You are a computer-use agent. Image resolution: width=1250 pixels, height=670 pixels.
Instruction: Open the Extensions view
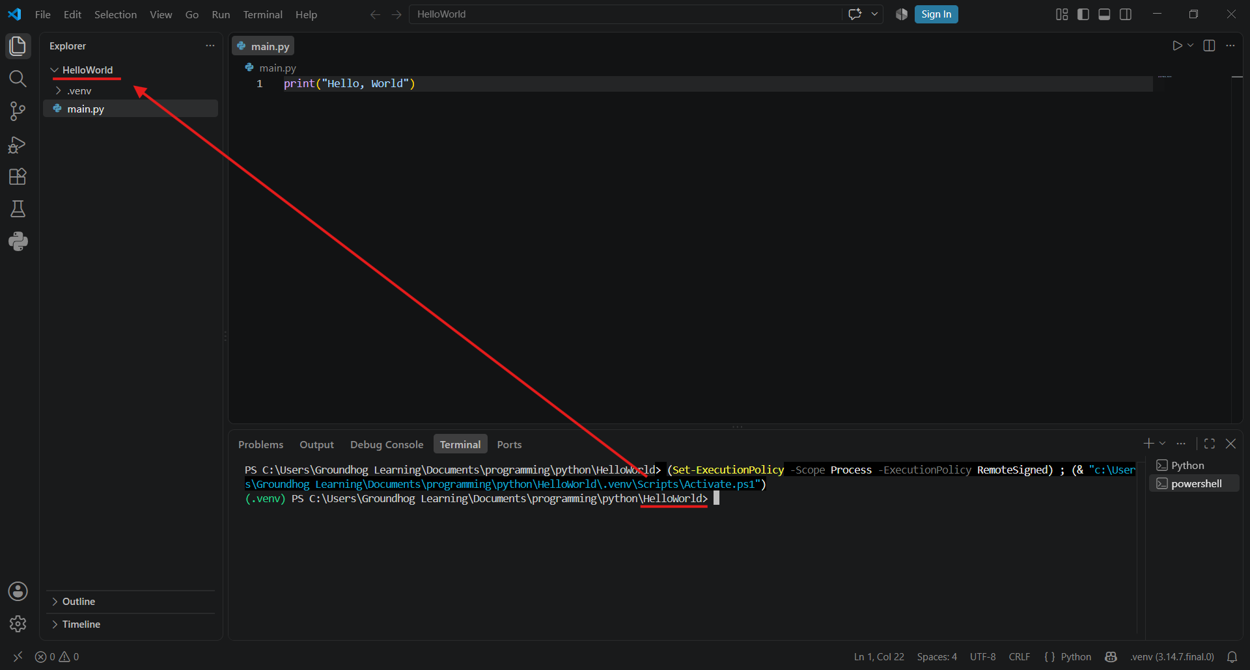[x=18, y=177]
